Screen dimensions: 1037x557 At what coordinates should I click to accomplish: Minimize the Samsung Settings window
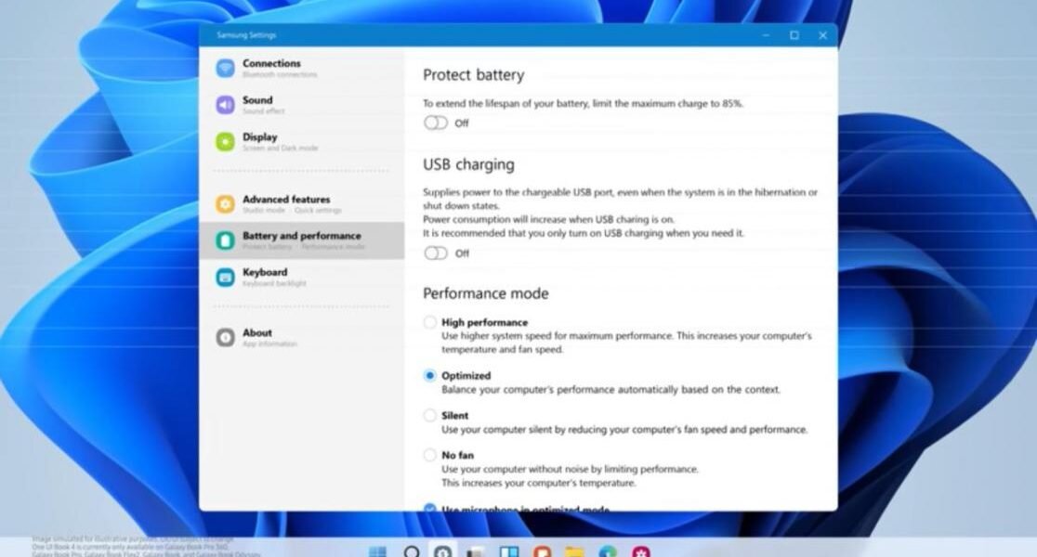pyautogui.click(x=766, y=35)
